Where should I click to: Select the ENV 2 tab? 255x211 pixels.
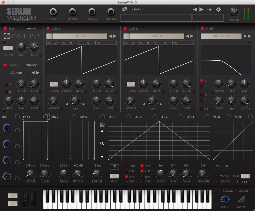point(55,117)
